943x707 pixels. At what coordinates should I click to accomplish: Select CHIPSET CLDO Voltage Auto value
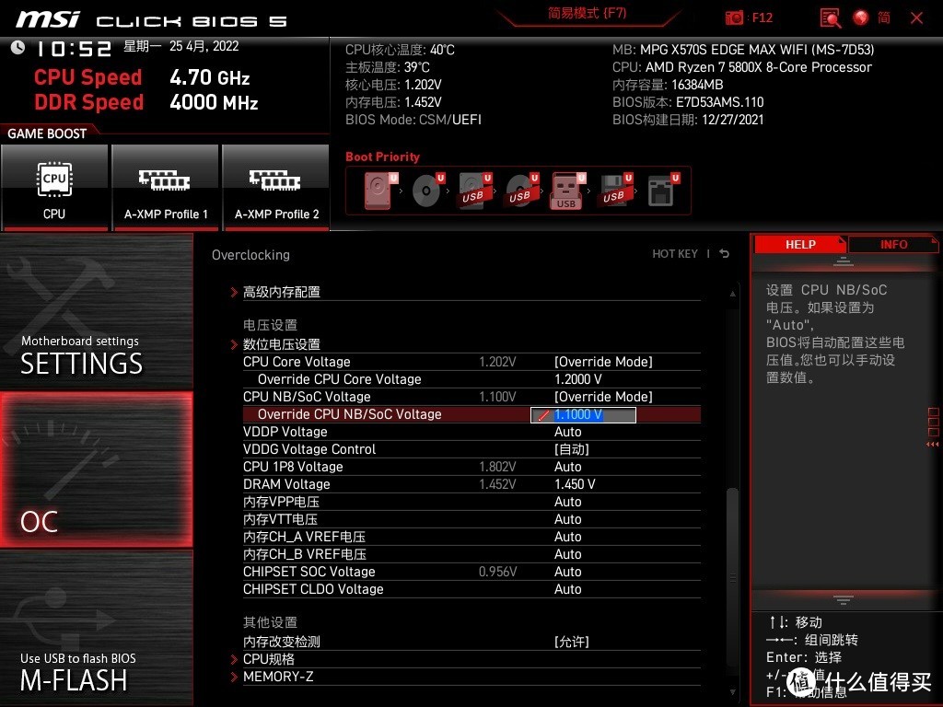coord(567,589)
